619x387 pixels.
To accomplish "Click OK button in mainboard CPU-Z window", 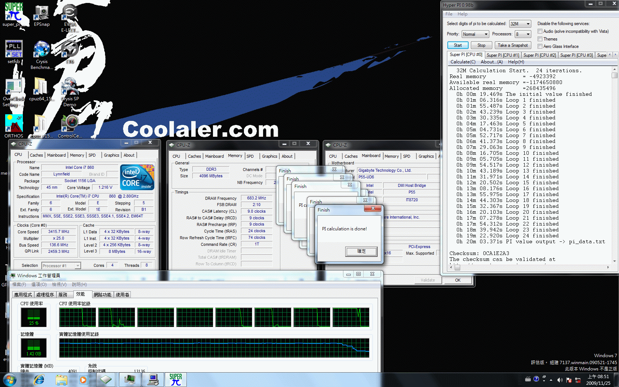I will (457, 280).
